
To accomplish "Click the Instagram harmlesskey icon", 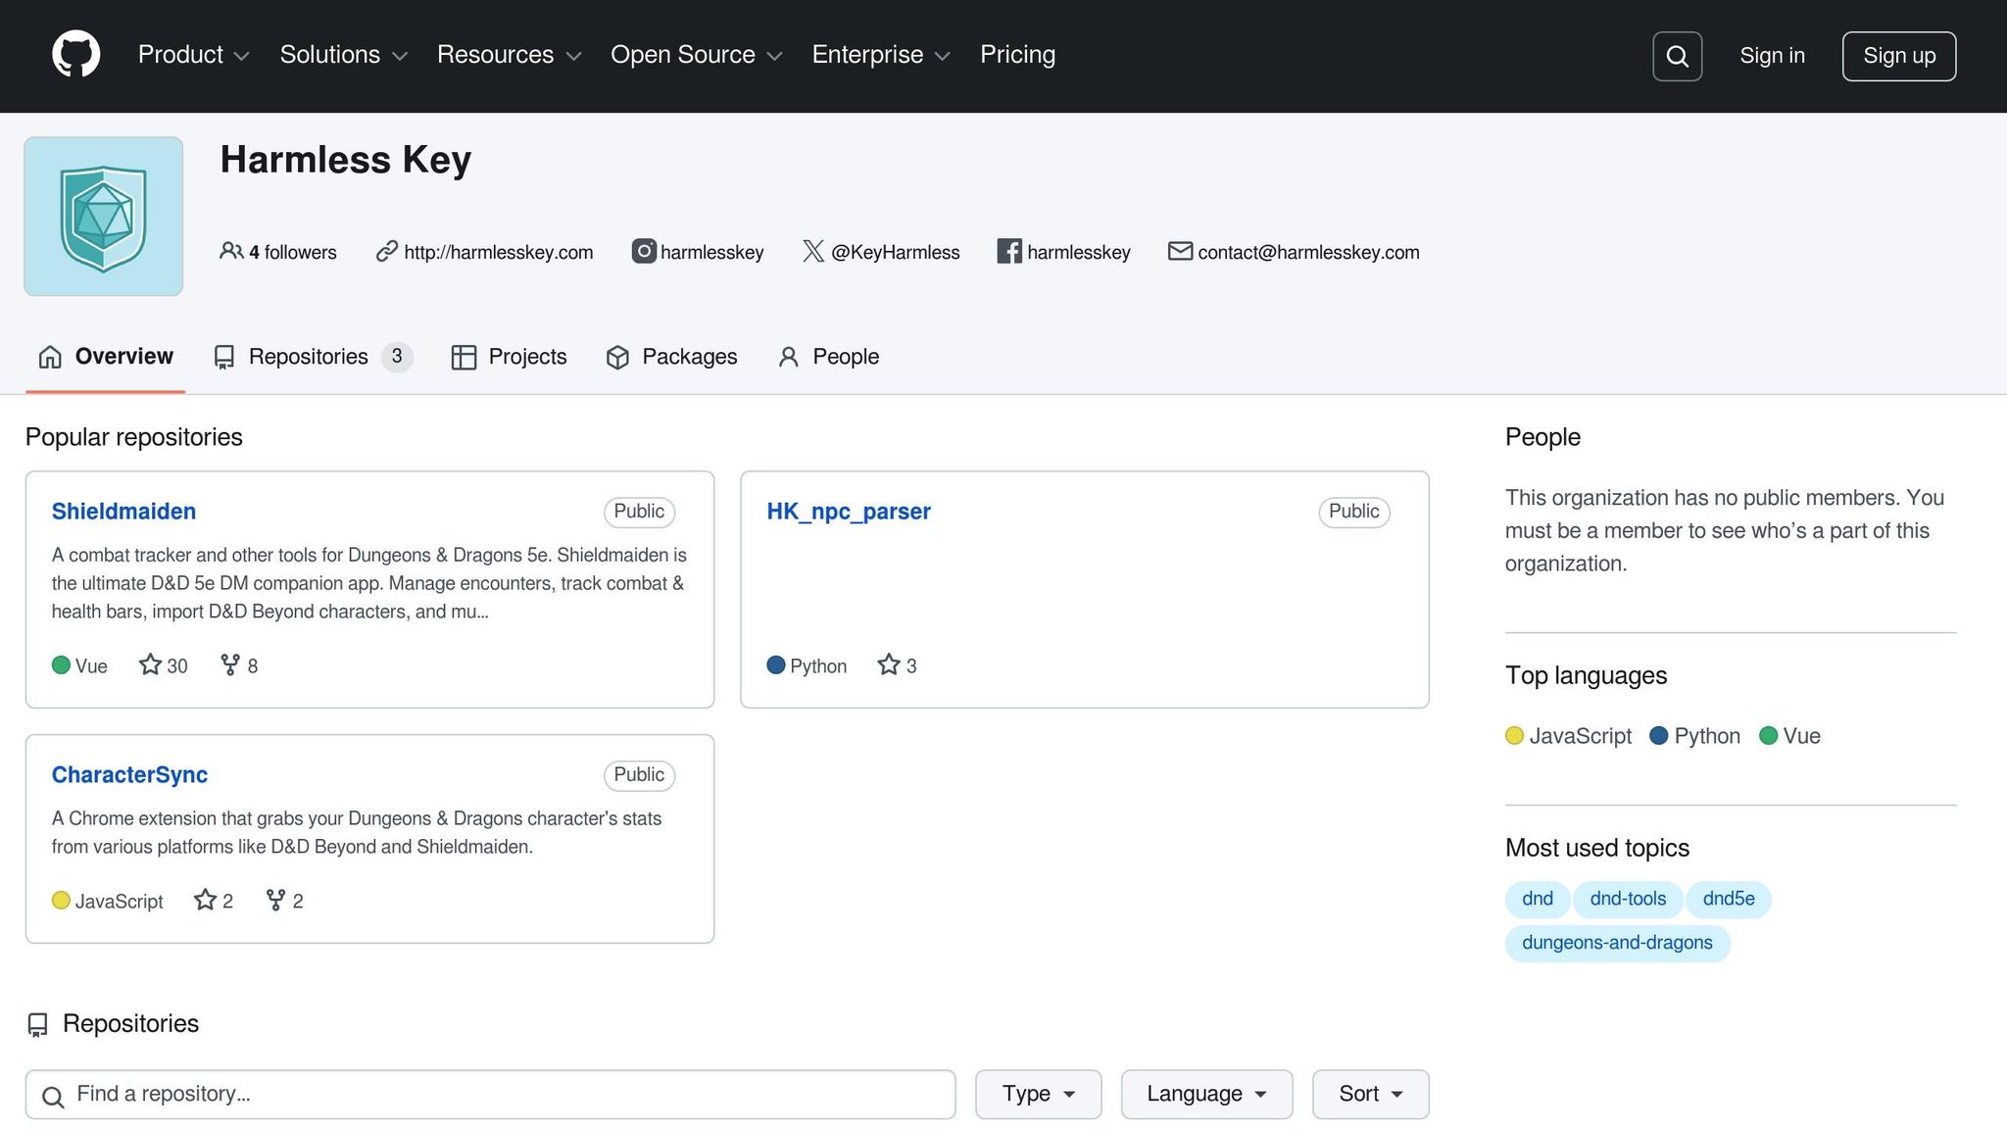I will coord(643,252).
